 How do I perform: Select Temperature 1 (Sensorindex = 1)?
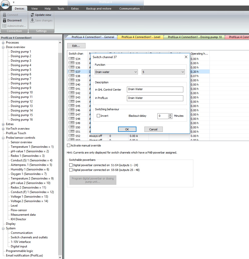(32, 147)
